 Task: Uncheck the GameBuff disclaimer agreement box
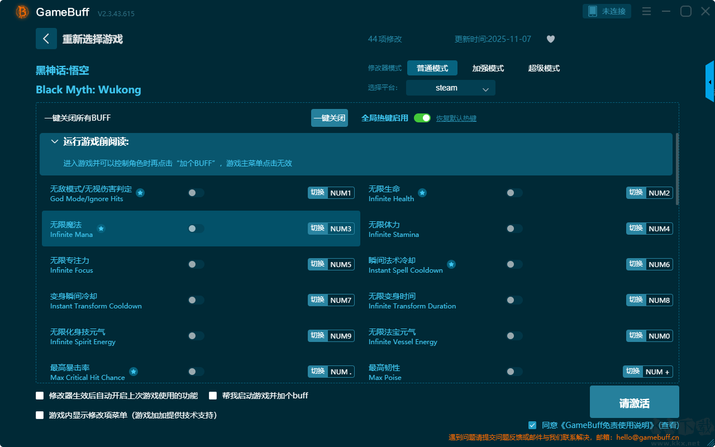click(532, 425)
